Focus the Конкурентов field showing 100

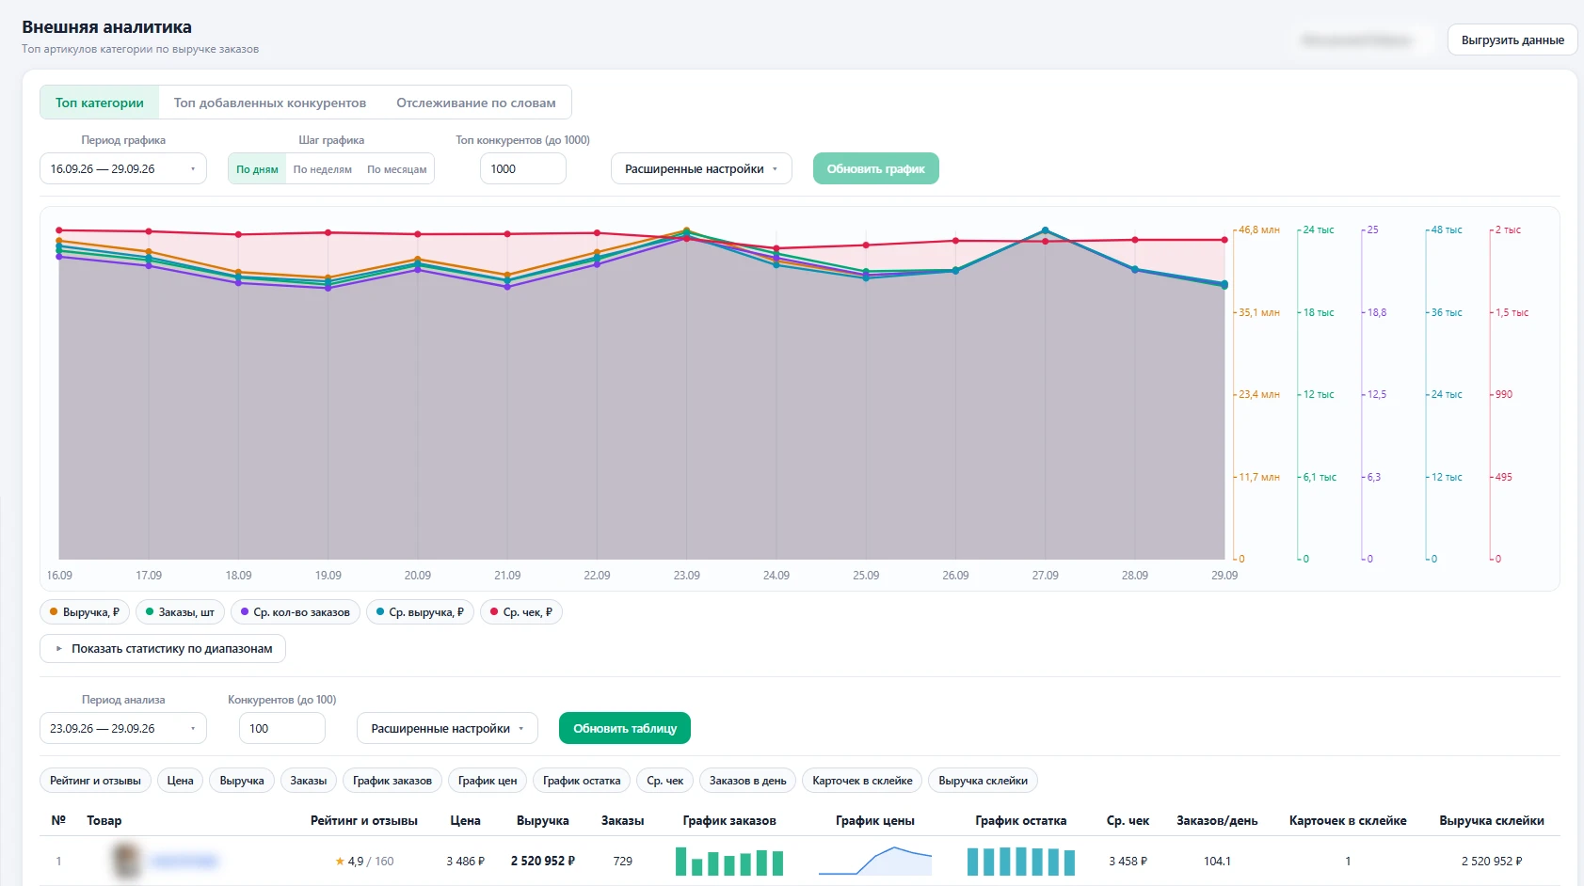coord(282,729)
